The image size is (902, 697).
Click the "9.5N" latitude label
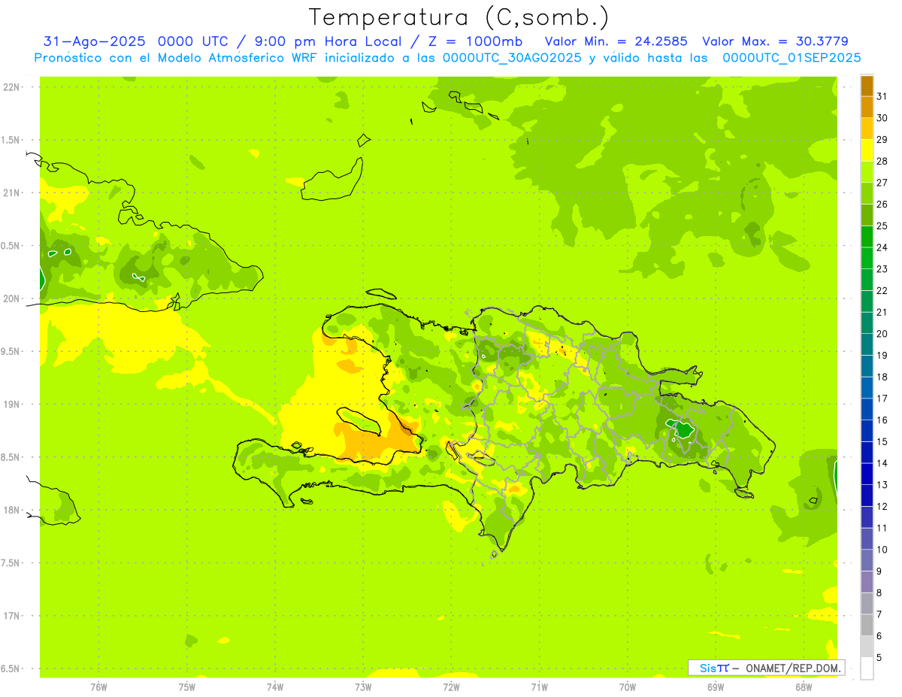click(11, 351)
